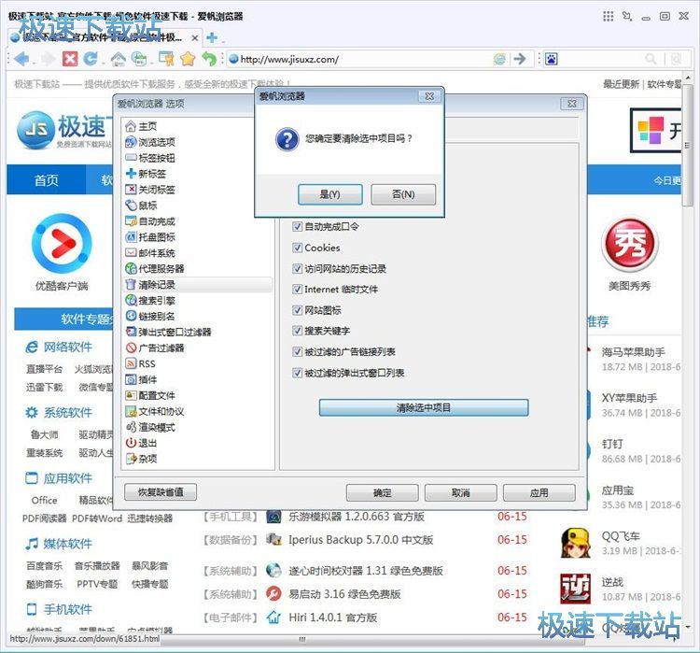Toggle 被过滤的广告链接列表 checkbox
The width and height of the screenshot is (700, 653).
pyautogui.click(x=297, y=352)
